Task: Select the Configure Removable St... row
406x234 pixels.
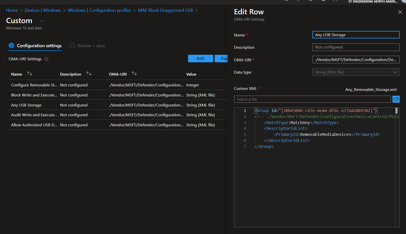Action: coord(118,85)
